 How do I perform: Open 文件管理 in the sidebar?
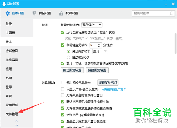click(x=17, y=114)
